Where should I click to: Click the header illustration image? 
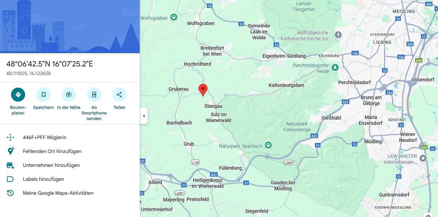[x=70, y=26]
